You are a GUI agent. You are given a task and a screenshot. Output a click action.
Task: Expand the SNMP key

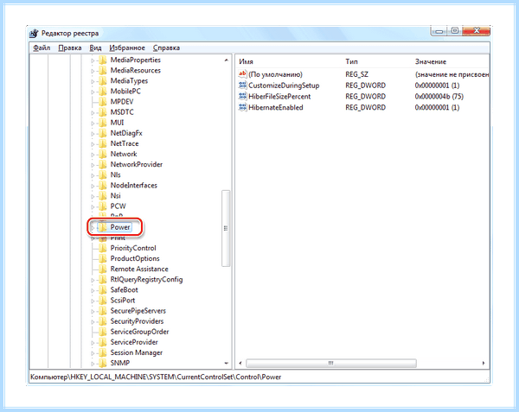[x=93, y=364]
